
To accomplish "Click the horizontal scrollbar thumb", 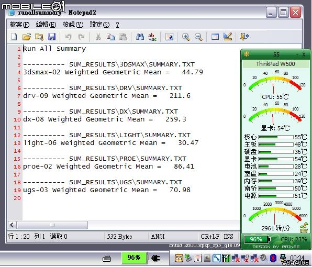I will (x=52, y=225).
